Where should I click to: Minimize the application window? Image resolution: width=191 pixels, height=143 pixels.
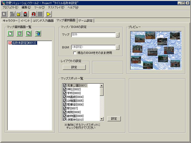coord(179,3)
